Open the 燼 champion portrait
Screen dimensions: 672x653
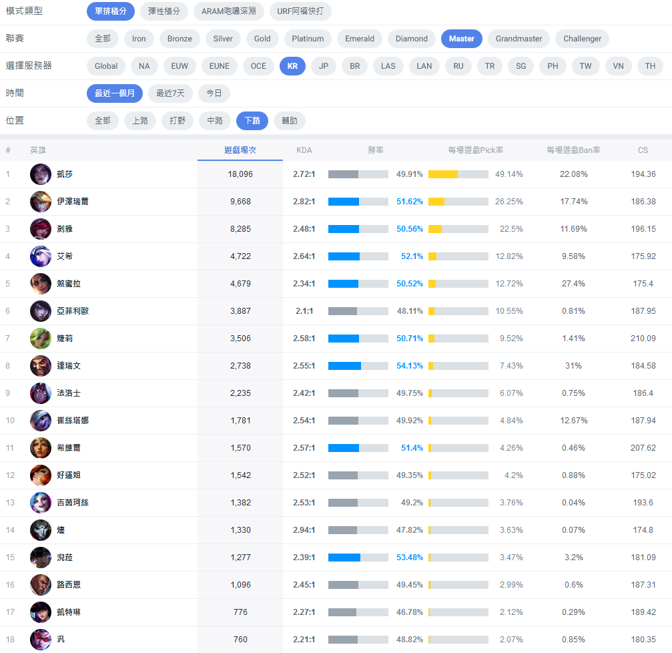coord(41,530)
